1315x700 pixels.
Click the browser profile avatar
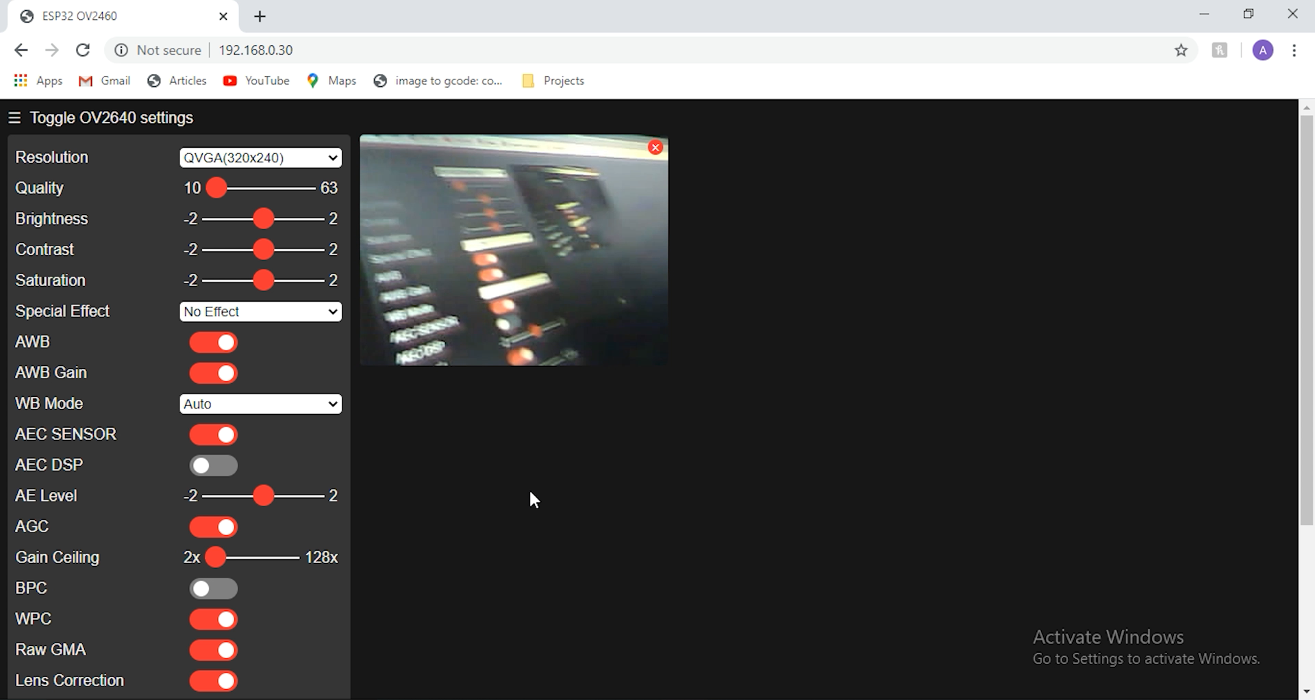point(1263,50)
